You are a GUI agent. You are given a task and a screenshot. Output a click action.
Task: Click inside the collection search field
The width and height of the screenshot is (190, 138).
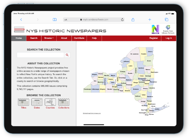click(x=40, y=55)
